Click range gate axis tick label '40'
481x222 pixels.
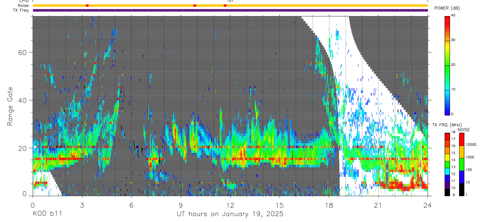[x=22, y=100]
